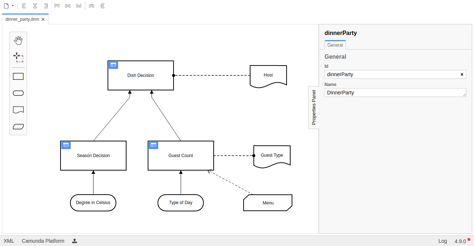Collapse the Properties Panel side handle
Image resolution: width=474 pixels, height=246 pixels.
point(314,108)
